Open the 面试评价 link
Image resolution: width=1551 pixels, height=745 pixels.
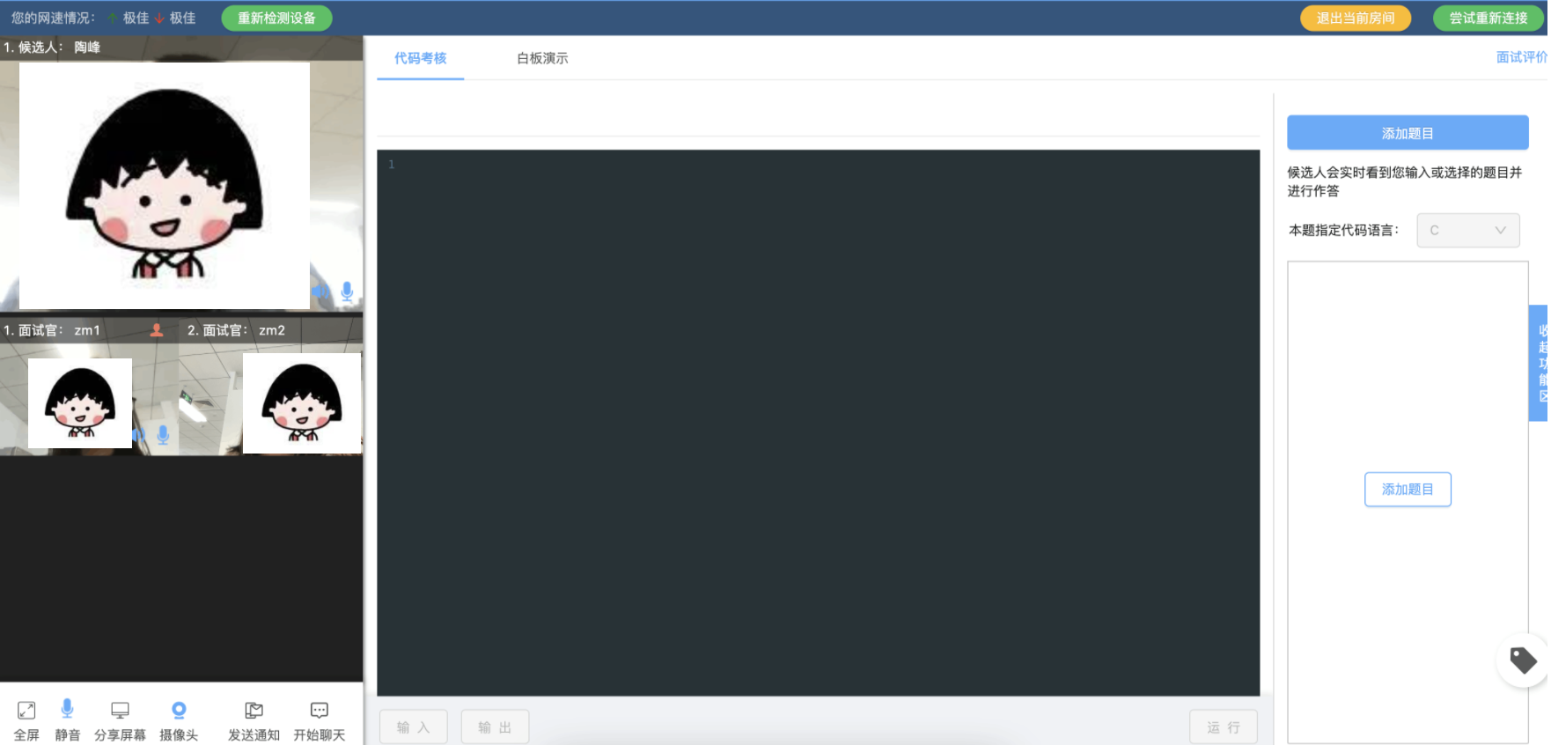[1521, 57]
